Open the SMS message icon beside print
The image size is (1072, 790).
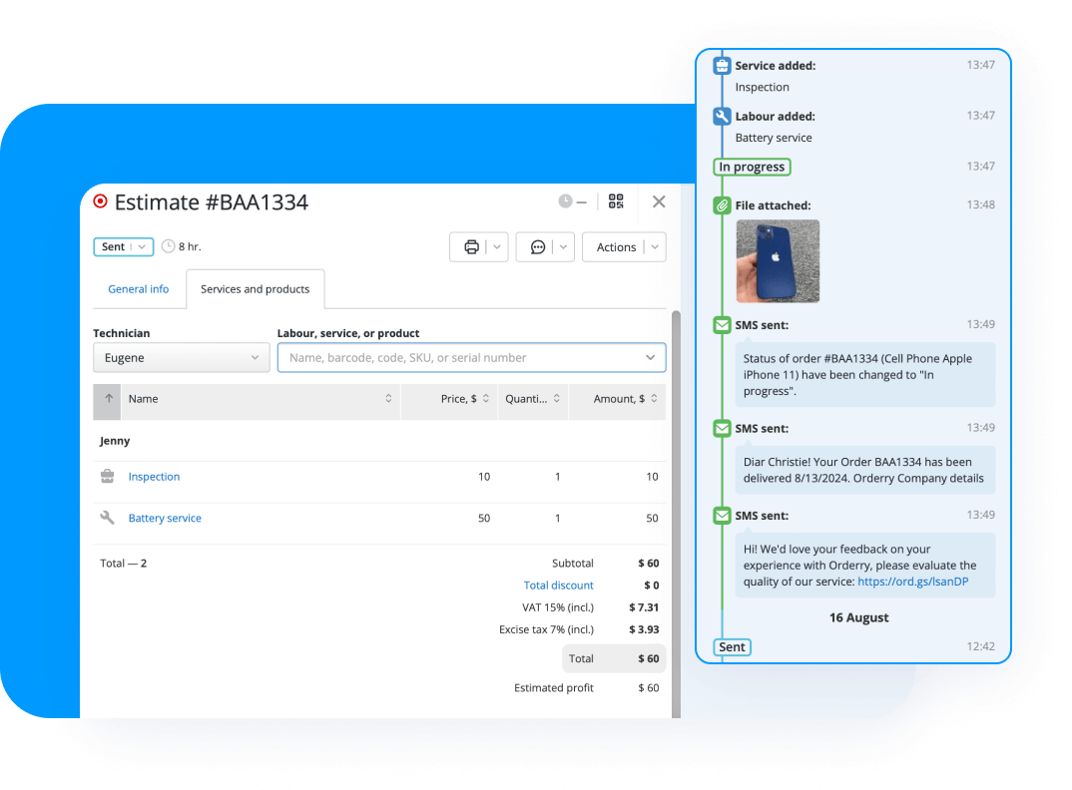[538, 246]
